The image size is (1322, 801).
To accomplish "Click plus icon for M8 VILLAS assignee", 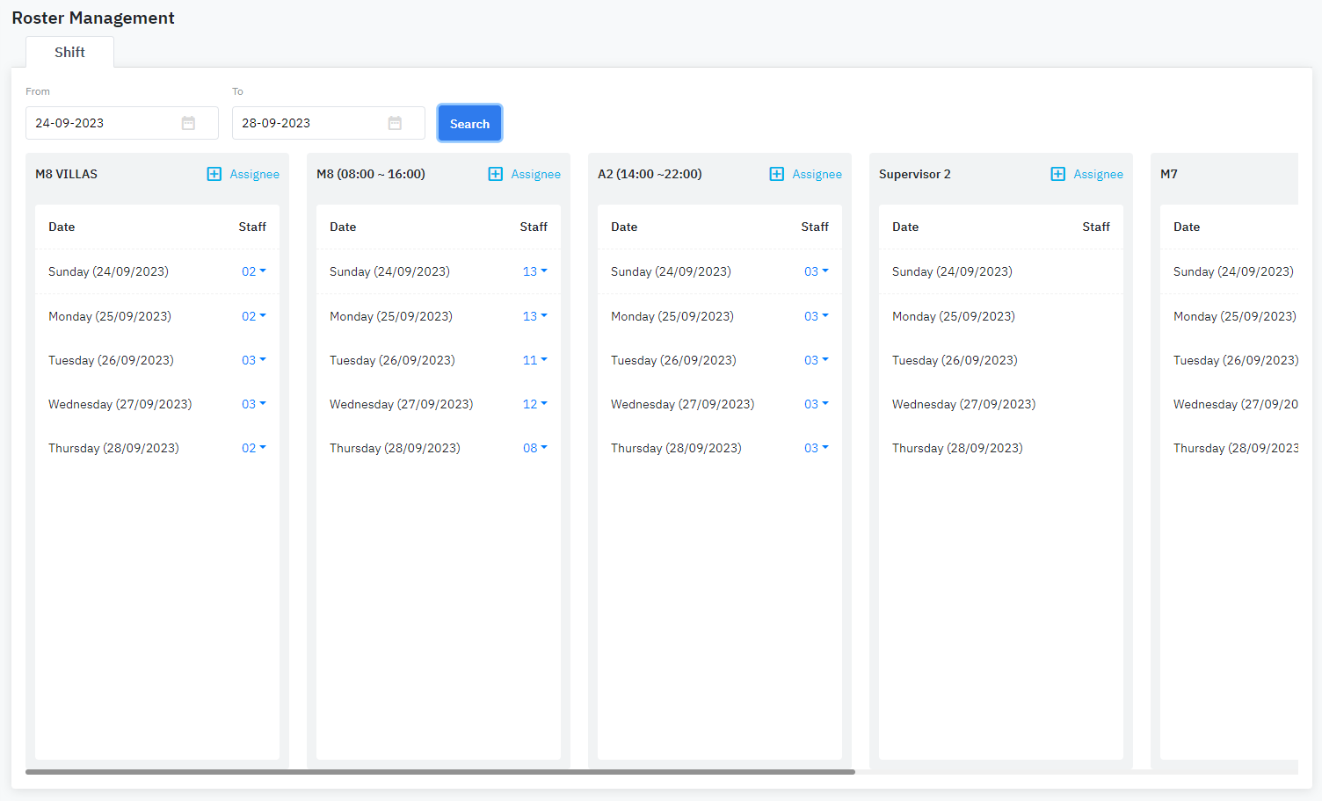I will pyautogui.click(x=214, y=174).
